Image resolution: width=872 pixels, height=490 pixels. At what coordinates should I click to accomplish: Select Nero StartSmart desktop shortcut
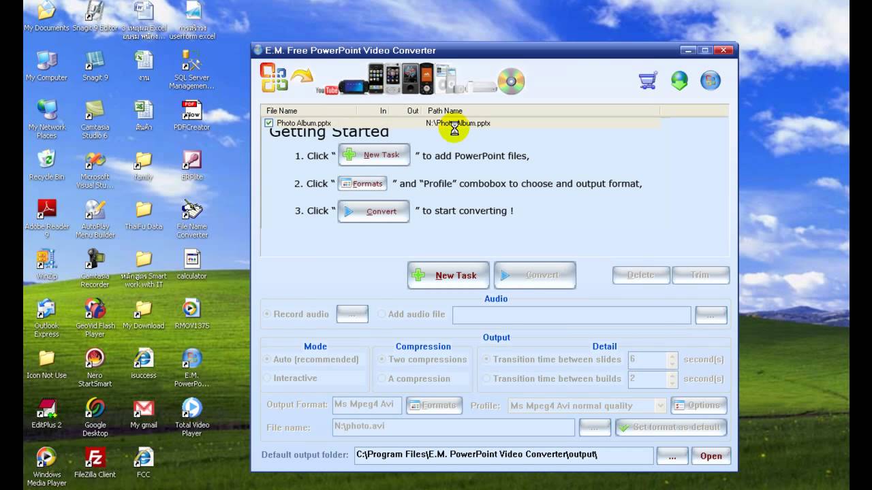coord(95,367)
